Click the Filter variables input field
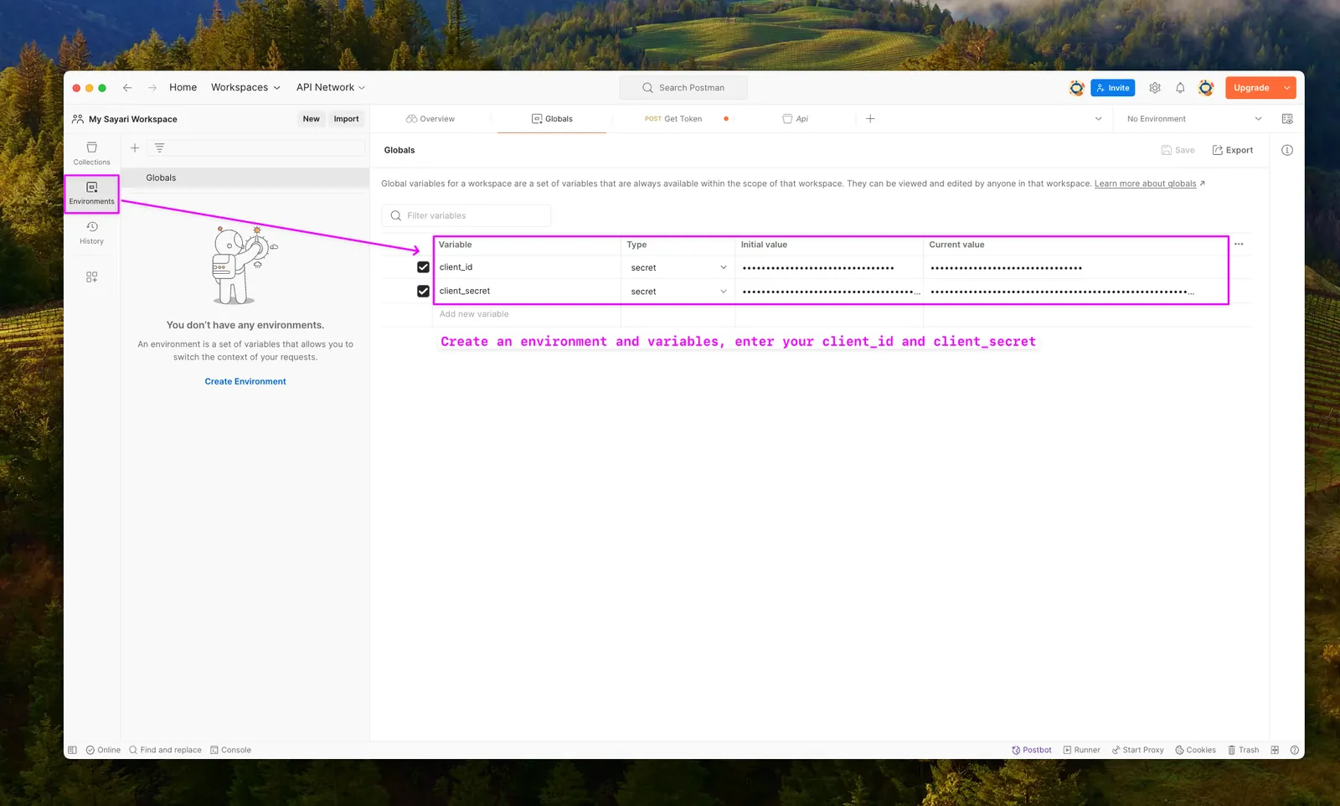This screenshot has height=806, width=1340. (x=466, y=215)
